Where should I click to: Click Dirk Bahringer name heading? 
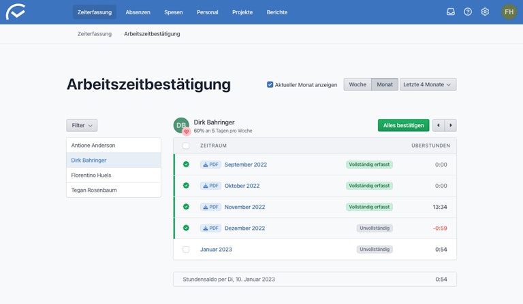point(214,122)
